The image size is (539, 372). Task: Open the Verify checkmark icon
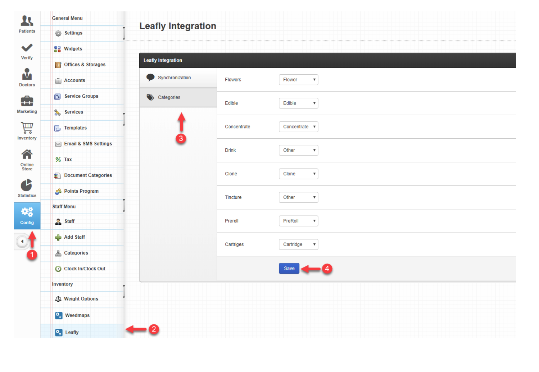pos(27,48)
